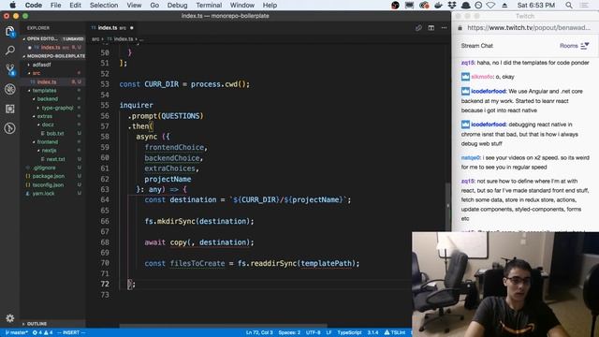Image resolution: width=599 pixels, height=337 pixels.
Task: Open the editor More Actions ellipsis
Action: point(444,28)
